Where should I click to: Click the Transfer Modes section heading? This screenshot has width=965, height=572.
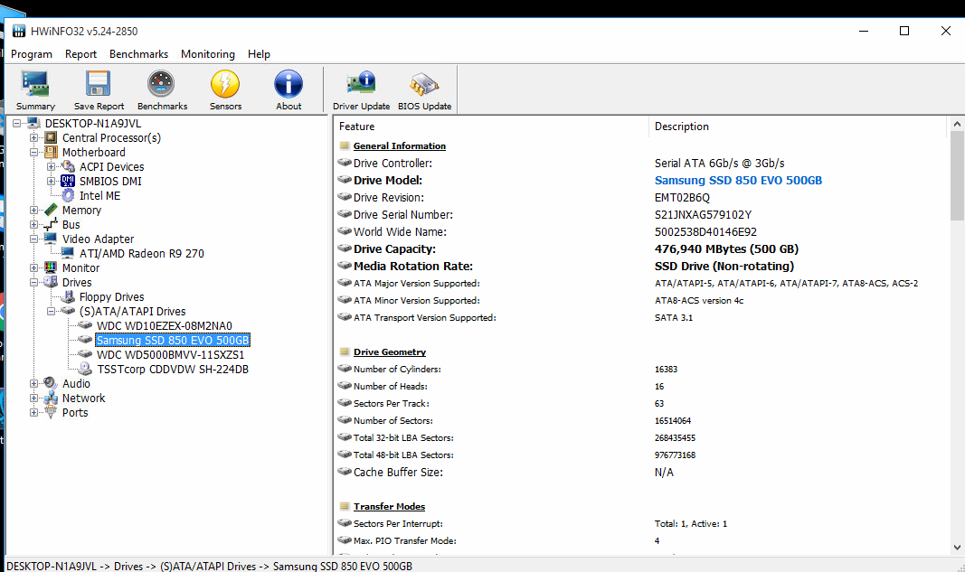pos(389,506)
